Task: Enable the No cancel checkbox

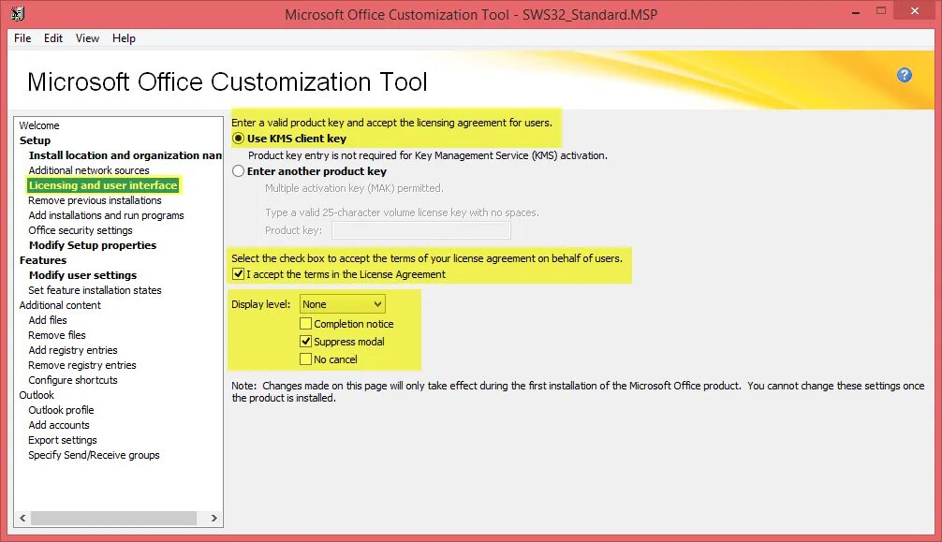Action: 306,359
